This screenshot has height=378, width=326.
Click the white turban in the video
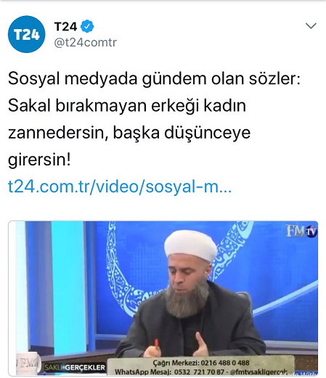pyautogui.click(x=190, y=246)
